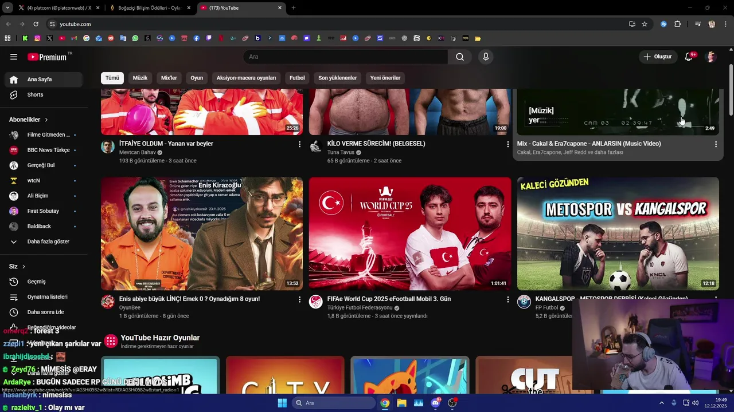Screen dimensions: 734x412
Task: Open the YouTube account avatar menu
Action: pyautogui.click(x=711, y=57)
